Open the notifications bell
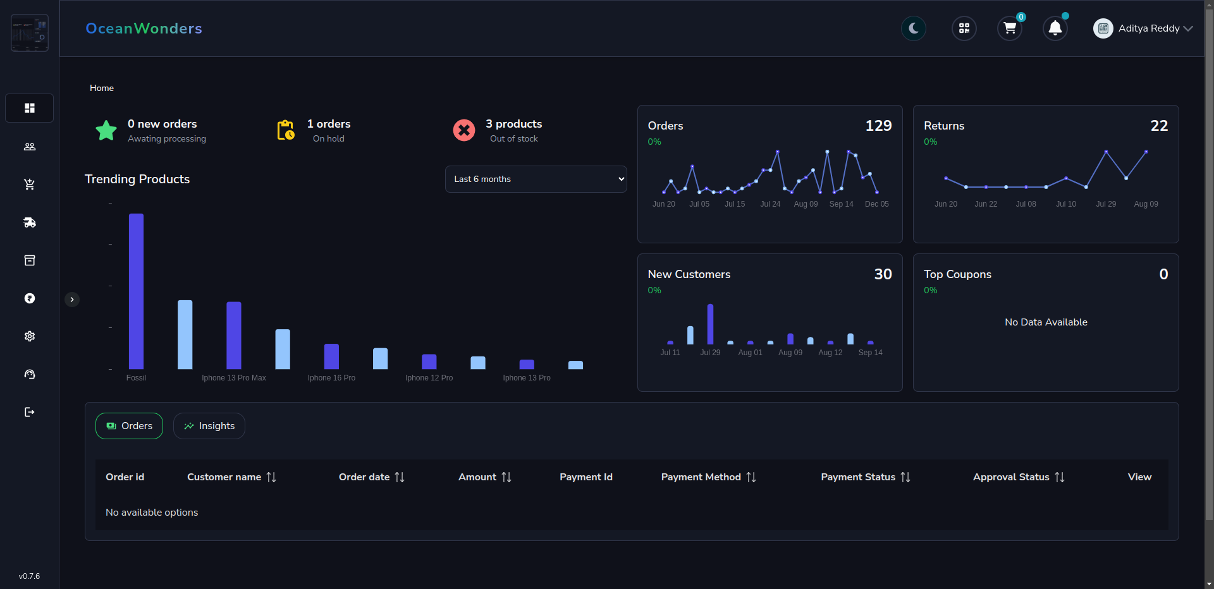 coord(1055,28)
